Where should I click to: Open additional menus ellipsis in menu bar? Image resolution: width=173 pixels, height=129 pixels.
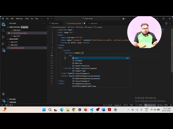[42, 19]
